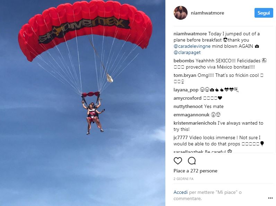Open comments with the speech bubble icon
This screenshot has width=276, height=206.
click(192, 161)
